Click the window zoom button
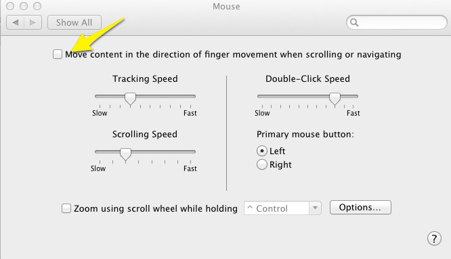 coord(37,6)
